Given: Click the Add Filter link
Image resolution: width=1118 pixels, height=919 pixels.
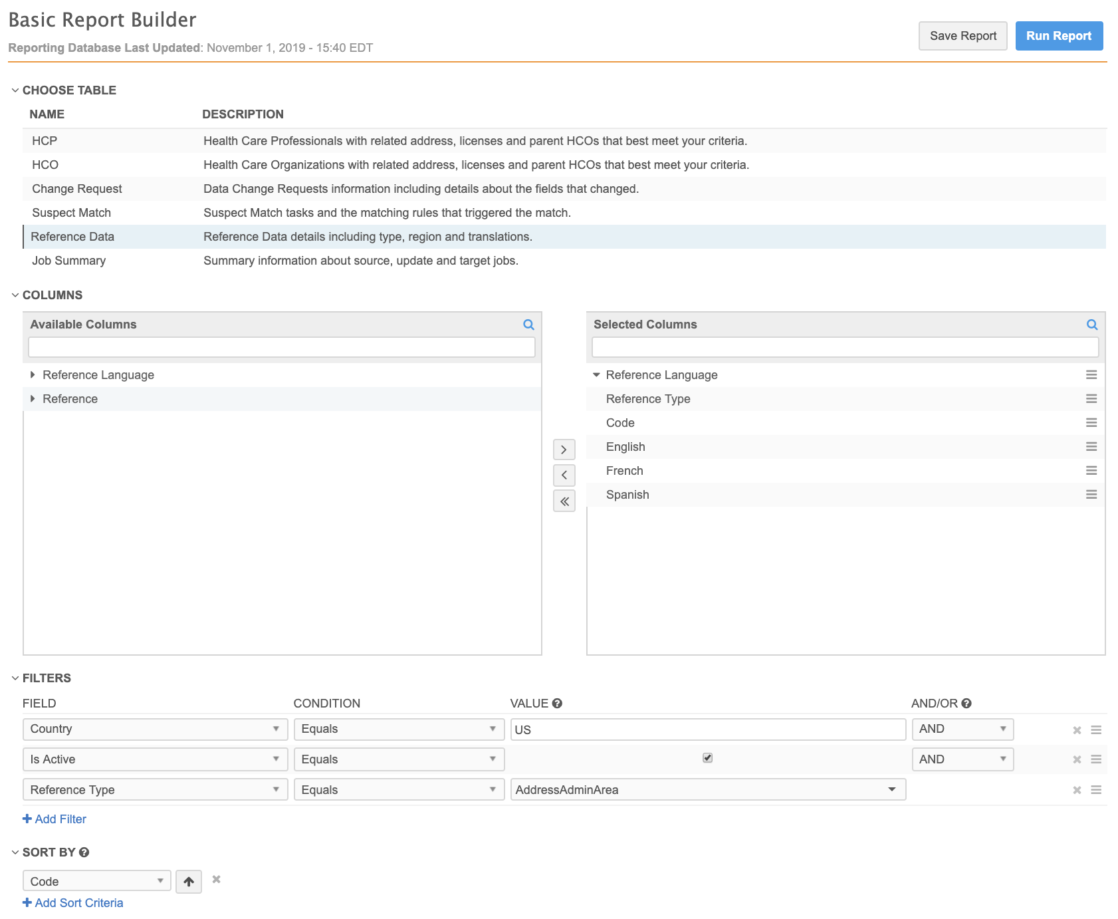Looking at the screenshot, I should (55, 819).
